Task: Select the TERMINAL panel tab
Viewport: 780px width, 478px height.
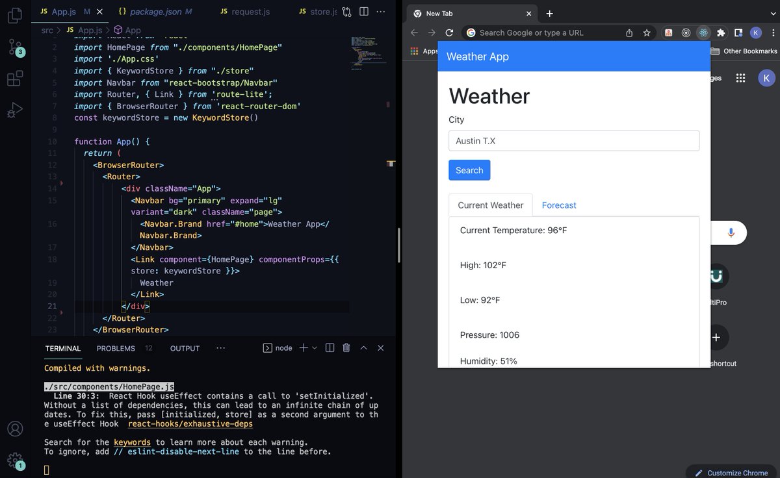Action: click(63, 348)
